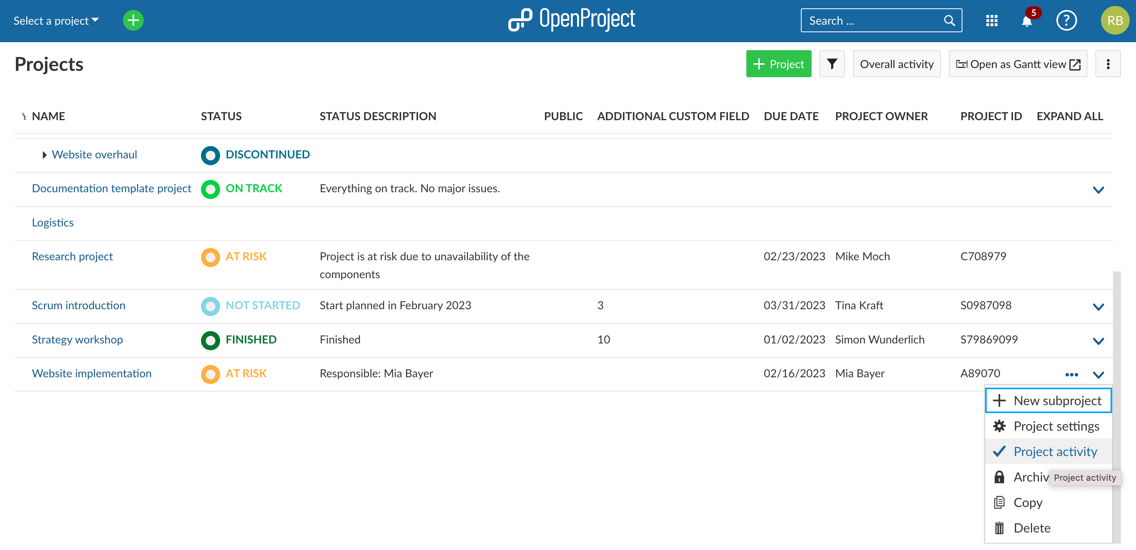Viewport: 1136px width, 550px height.
Task: Open the filter icon beside Project button
Action: pyautogui.click(x=832, y=64)
